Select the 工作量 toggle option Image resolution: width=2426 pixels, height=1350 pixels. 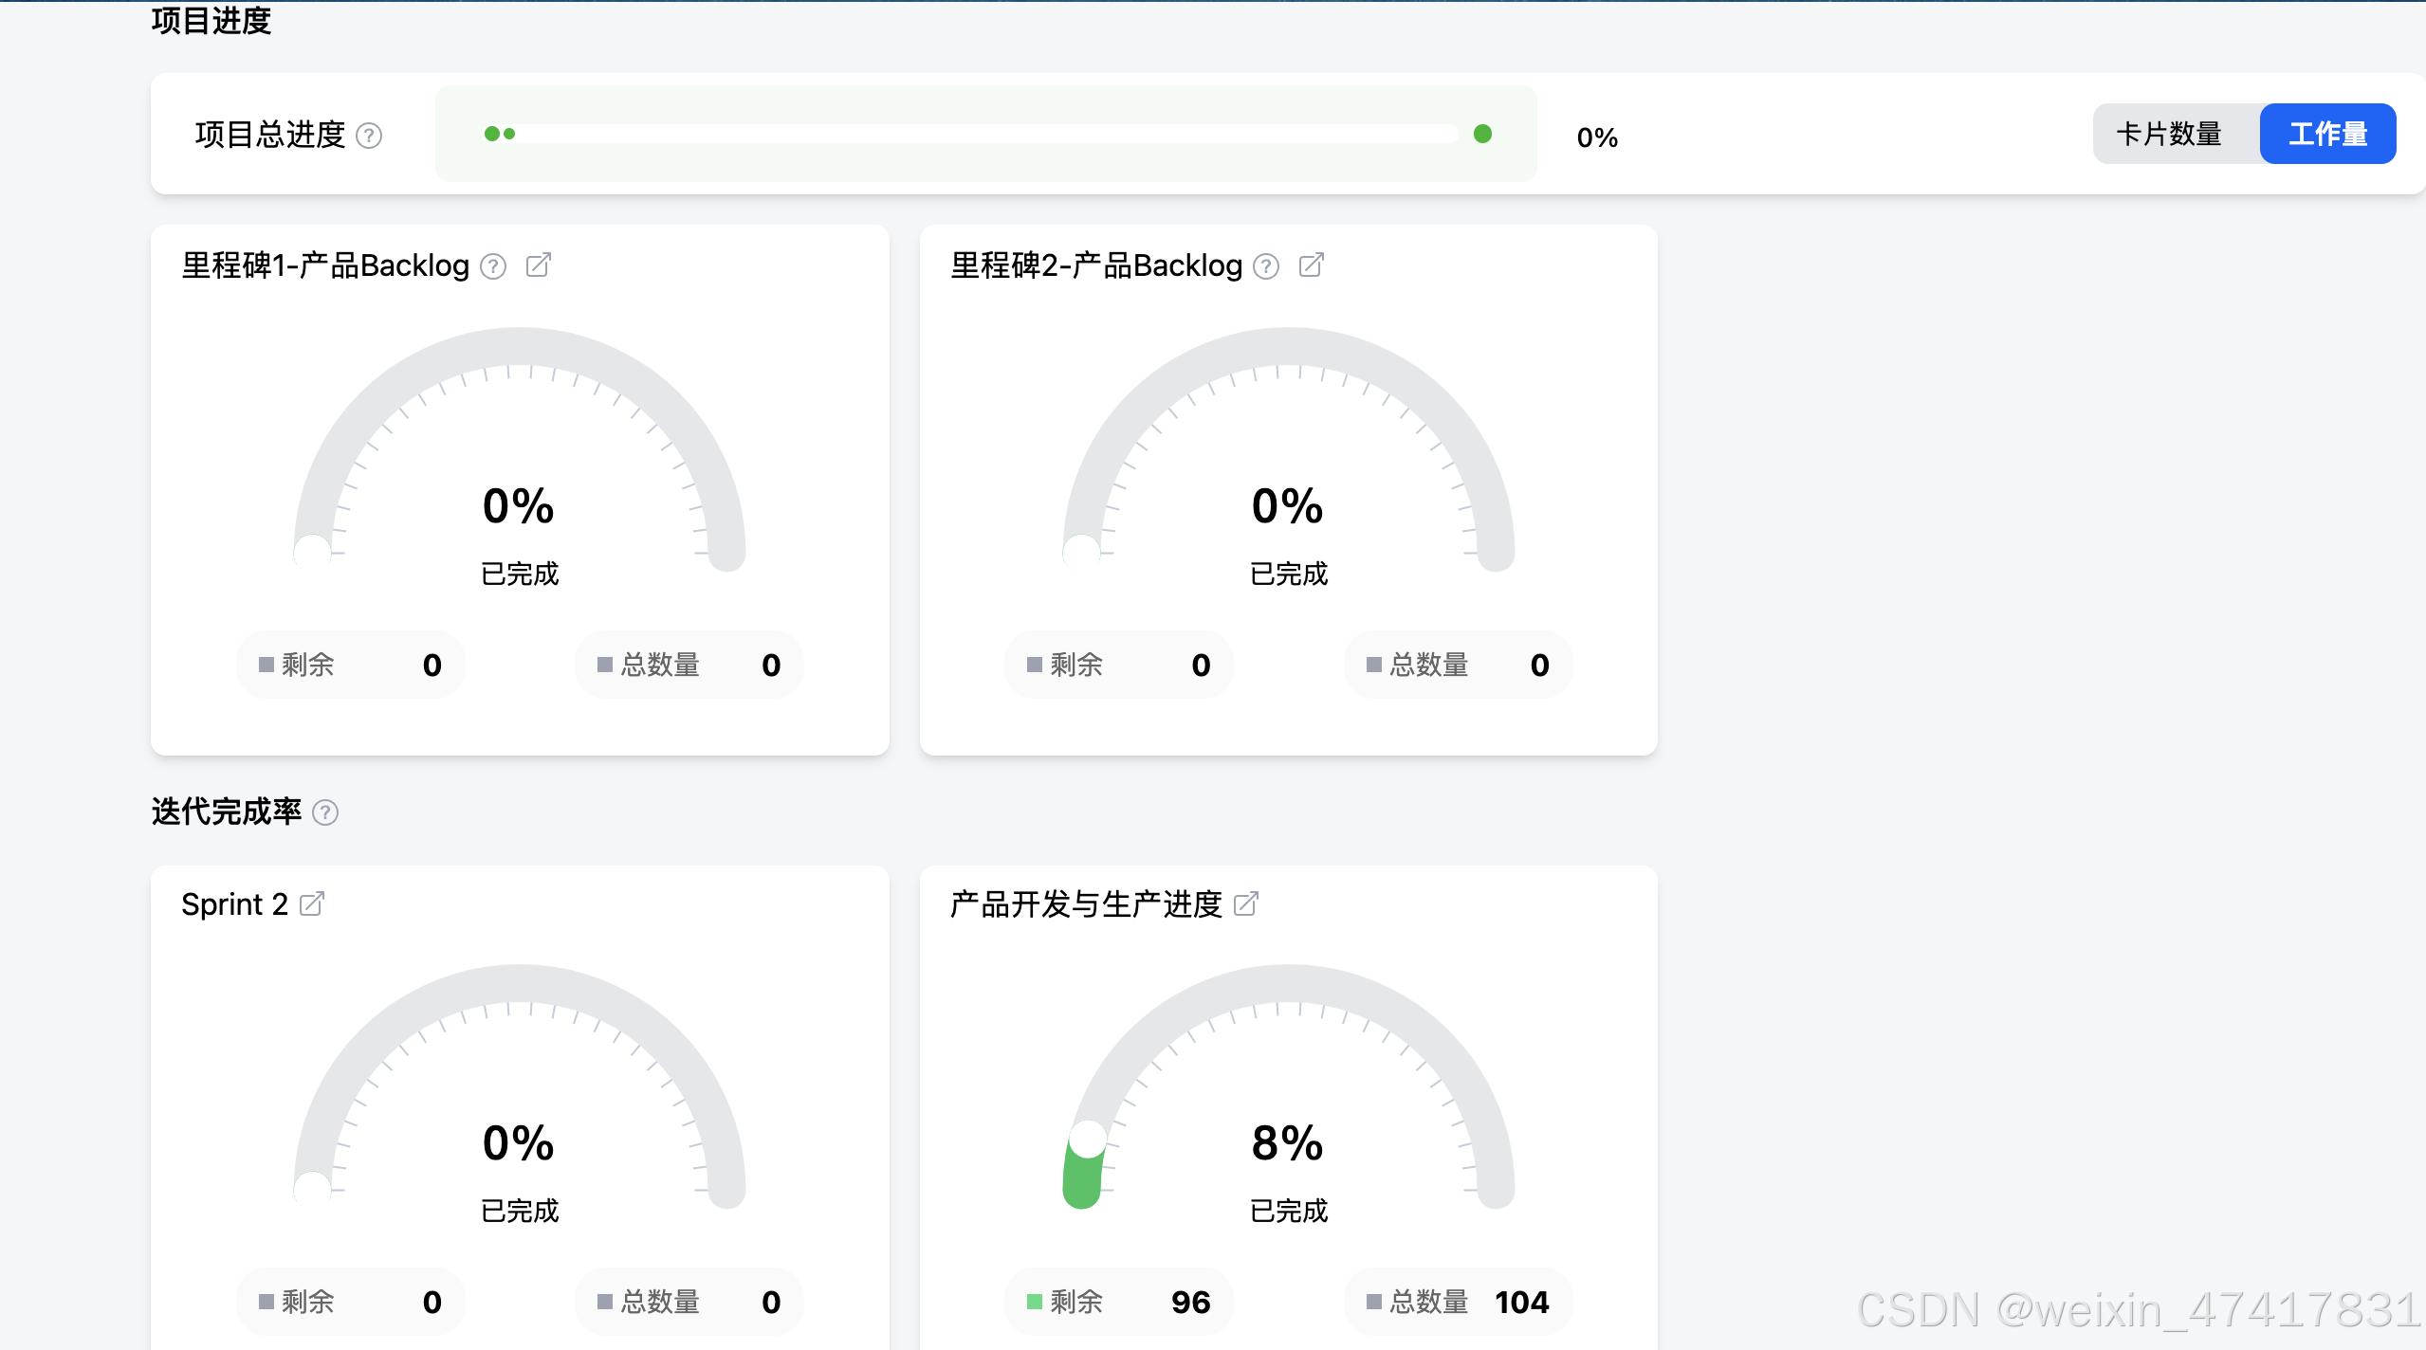[x=2327, y=134]
